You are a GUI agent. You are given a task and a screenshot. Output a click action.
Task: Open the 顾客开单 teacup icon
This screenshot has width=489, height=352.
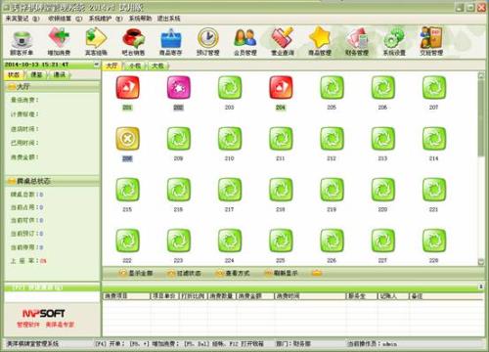tap(22, 42)
